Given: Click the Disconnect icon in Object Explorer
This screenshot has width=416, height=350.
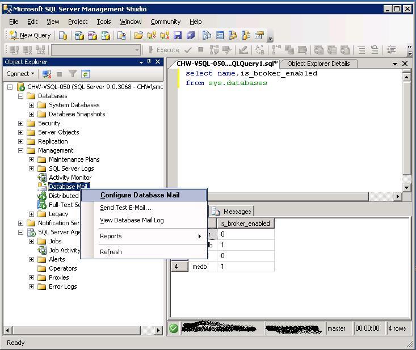Looking at the screenshot, I should (x=47, y=74).
